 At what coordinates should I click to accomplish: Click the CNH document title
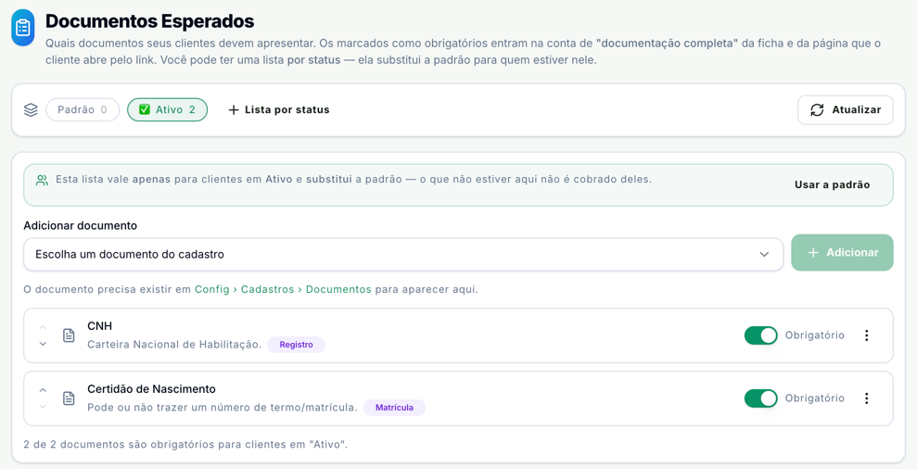tap(99, 325)
